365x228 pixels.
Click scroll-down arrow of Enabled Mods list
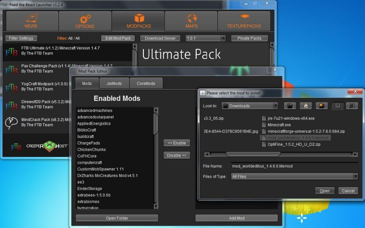156,206
